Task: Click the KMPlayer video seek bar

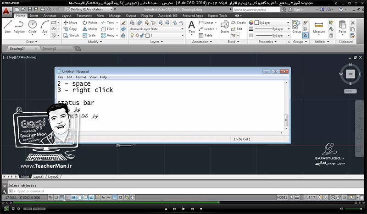Action: pos(183,203)
